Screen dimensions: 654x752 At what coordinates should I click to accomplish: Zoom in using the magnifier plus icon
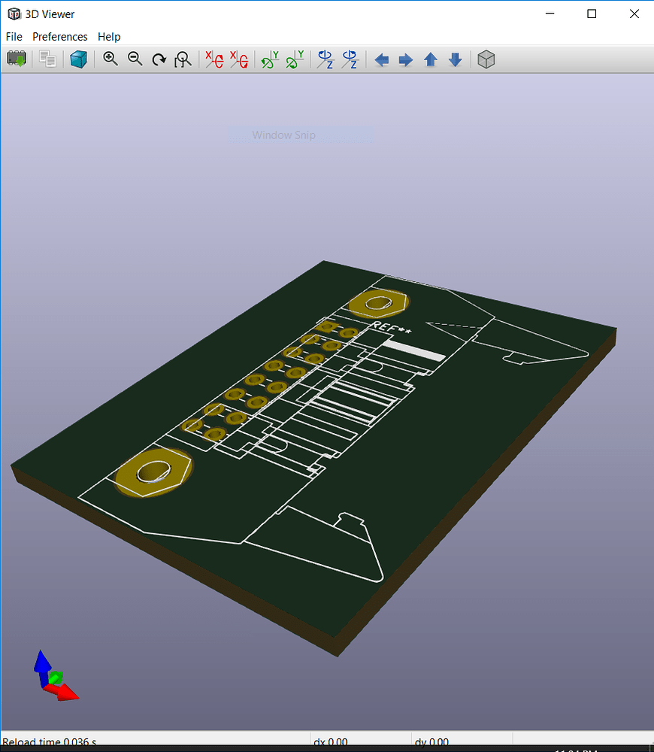coord(111,59)
